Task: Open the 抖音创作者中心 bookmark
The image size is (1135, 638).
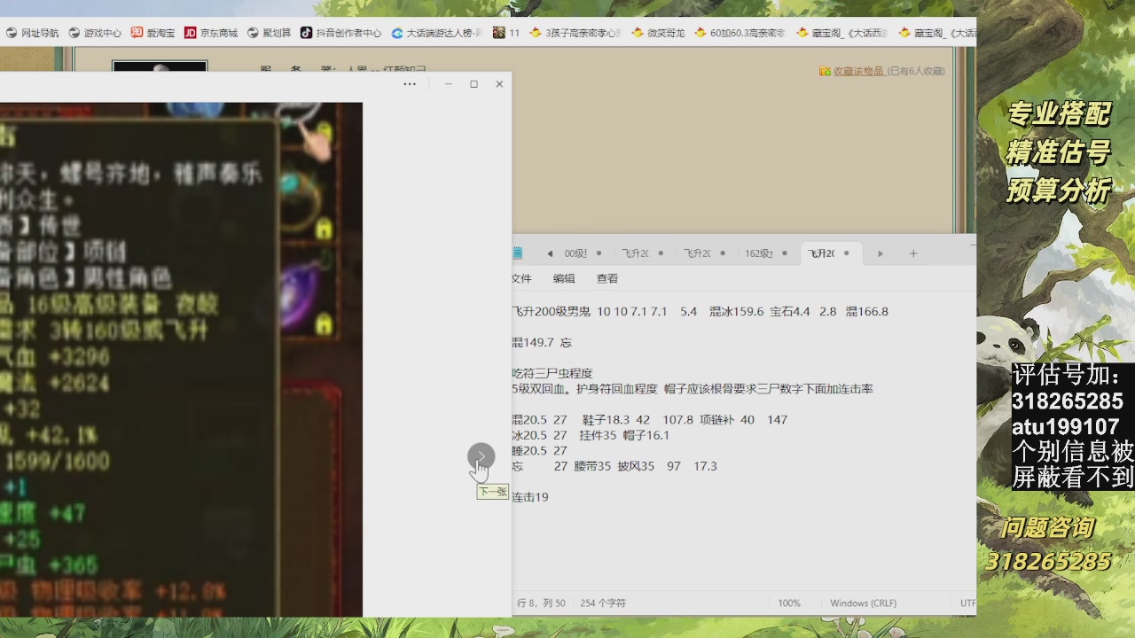Action: point(340,33)
